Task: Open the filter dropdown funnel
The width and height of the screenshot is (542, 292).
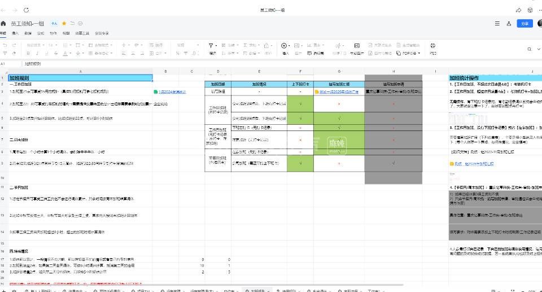Action: click(212, 45)
